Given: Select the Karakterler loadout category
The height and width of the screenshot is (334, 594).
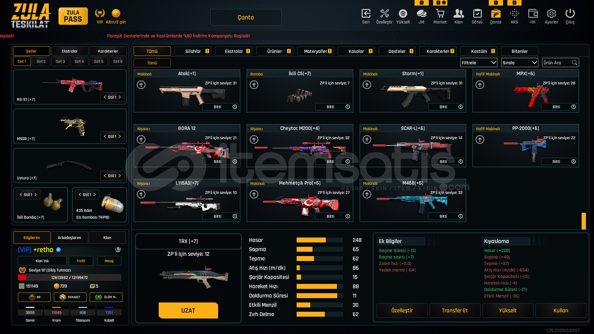Looking at the screenshot, I should (108, 51).
